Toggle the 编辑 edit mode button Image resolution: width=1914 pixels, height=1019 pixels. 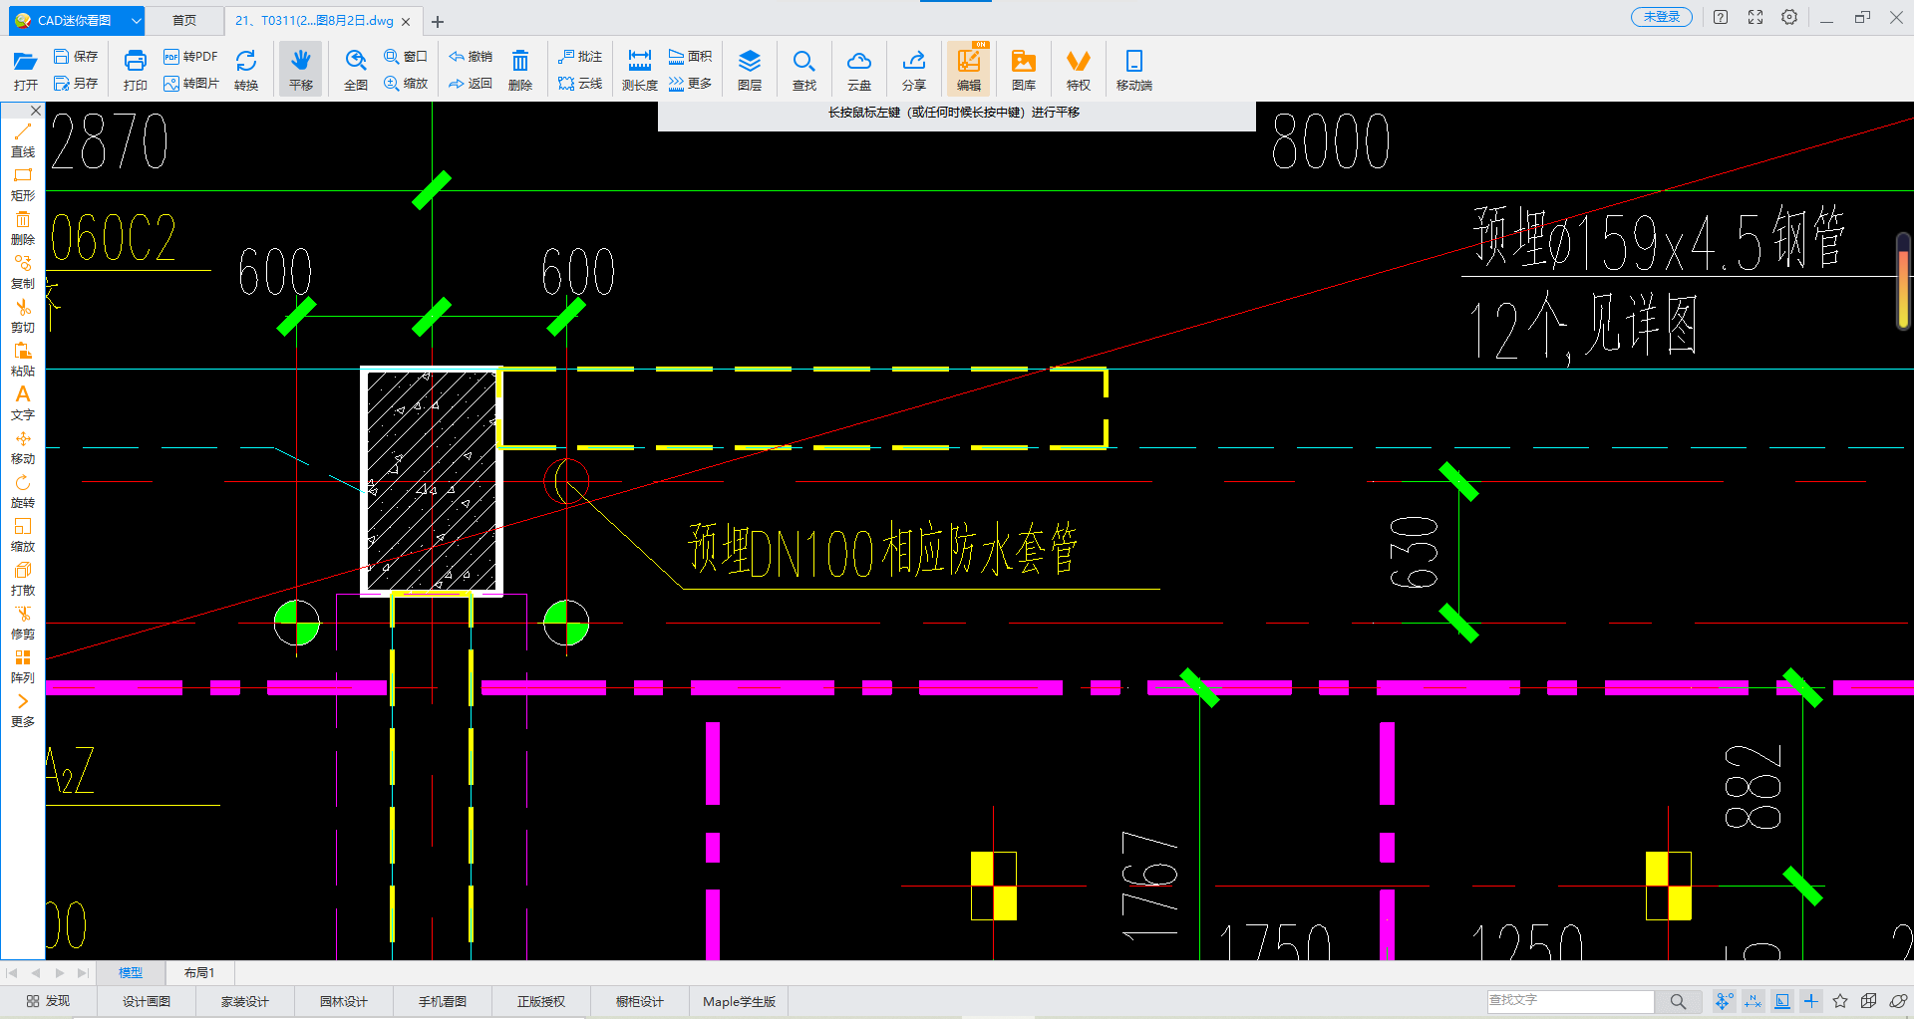[969, 70]
